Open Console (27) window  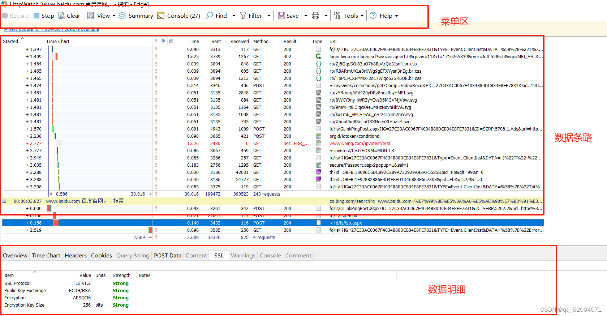[179, 16]
